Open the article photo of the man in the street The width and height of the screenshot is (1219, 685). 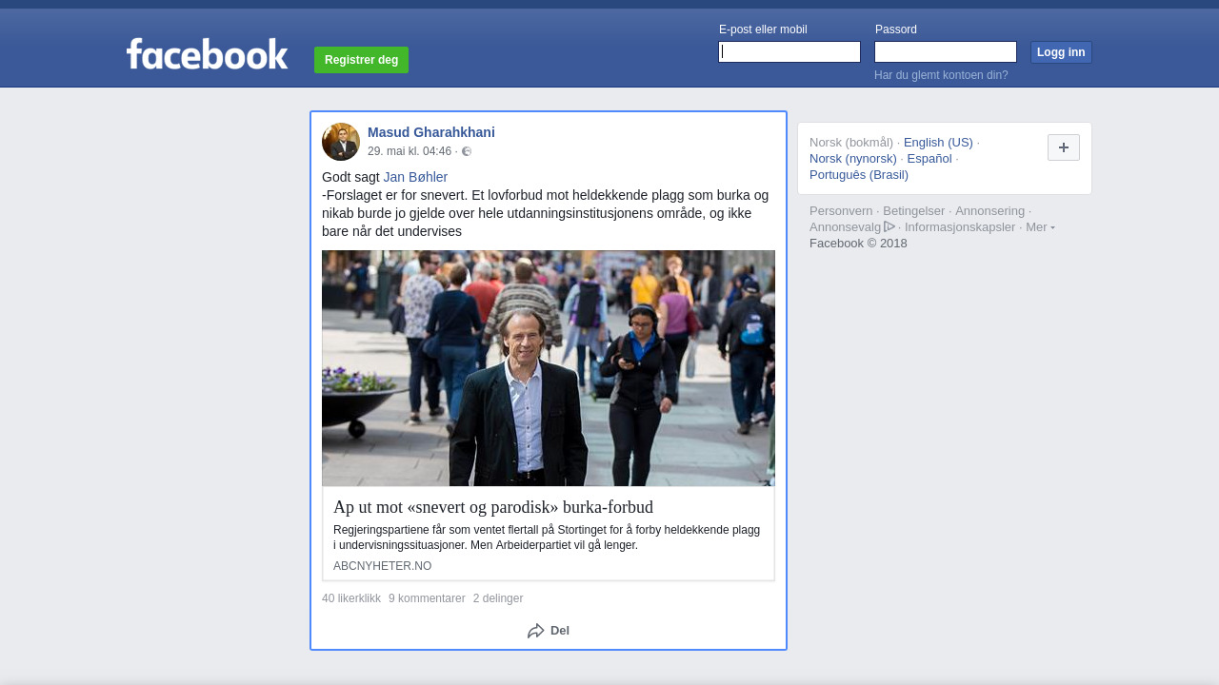tap(549, 368)
